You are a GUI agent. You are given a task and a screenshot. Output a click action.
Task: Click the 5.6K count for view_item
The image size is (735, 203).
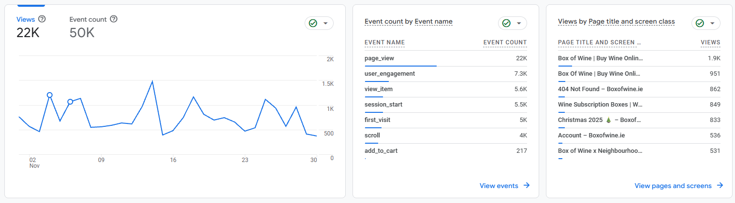tap(520, 89)
